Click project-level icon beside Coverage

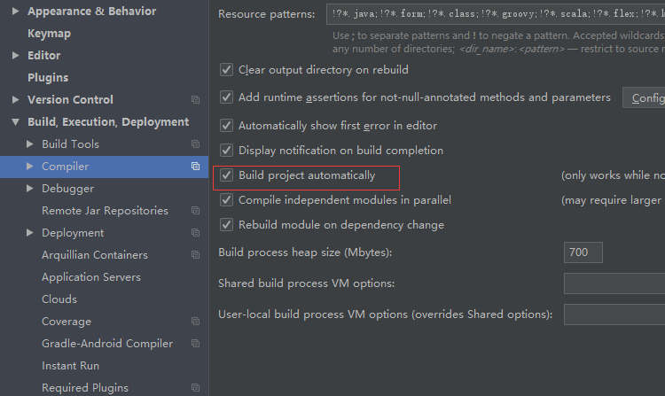(x=195, y=322)
